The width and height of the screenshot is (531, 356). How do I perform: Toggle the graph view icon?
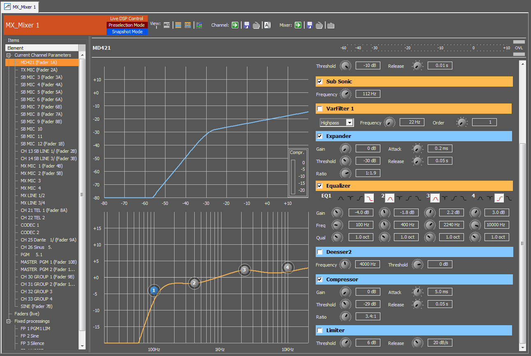(x=199, y=25)
